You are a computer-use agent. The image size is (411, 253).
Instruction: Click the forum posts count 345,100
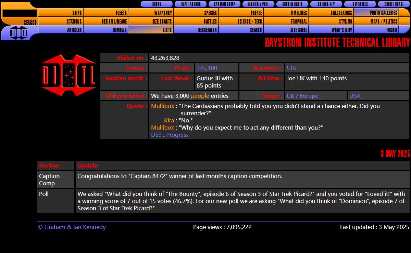click(x=207, y=68)
